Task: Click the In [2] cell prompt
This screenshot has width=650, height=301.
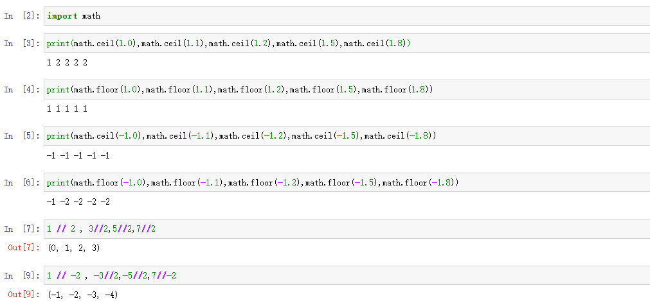Action: pyautogui.click(x=22, y=16)
